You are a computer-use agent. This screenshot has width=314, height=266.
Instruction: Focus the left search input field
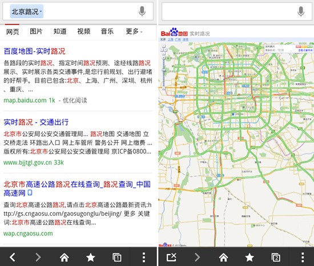click(78, 11)
